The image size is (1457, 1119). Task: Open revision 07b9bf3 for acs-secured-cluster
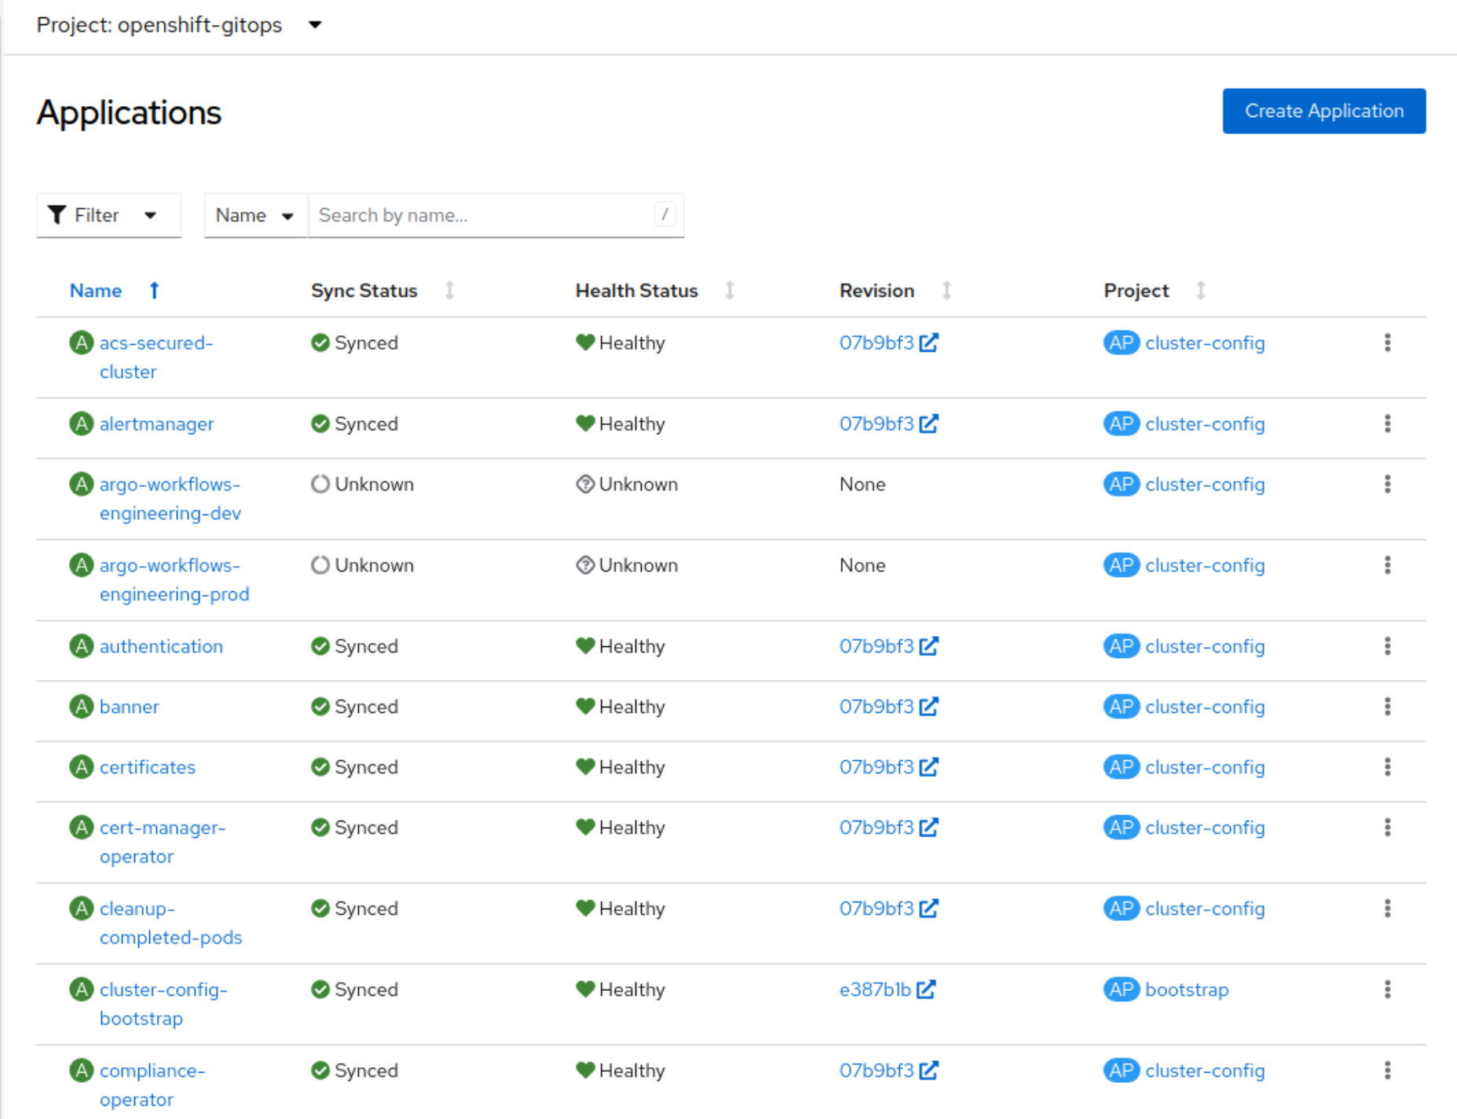pyautogui.click(x=877, y=343)
